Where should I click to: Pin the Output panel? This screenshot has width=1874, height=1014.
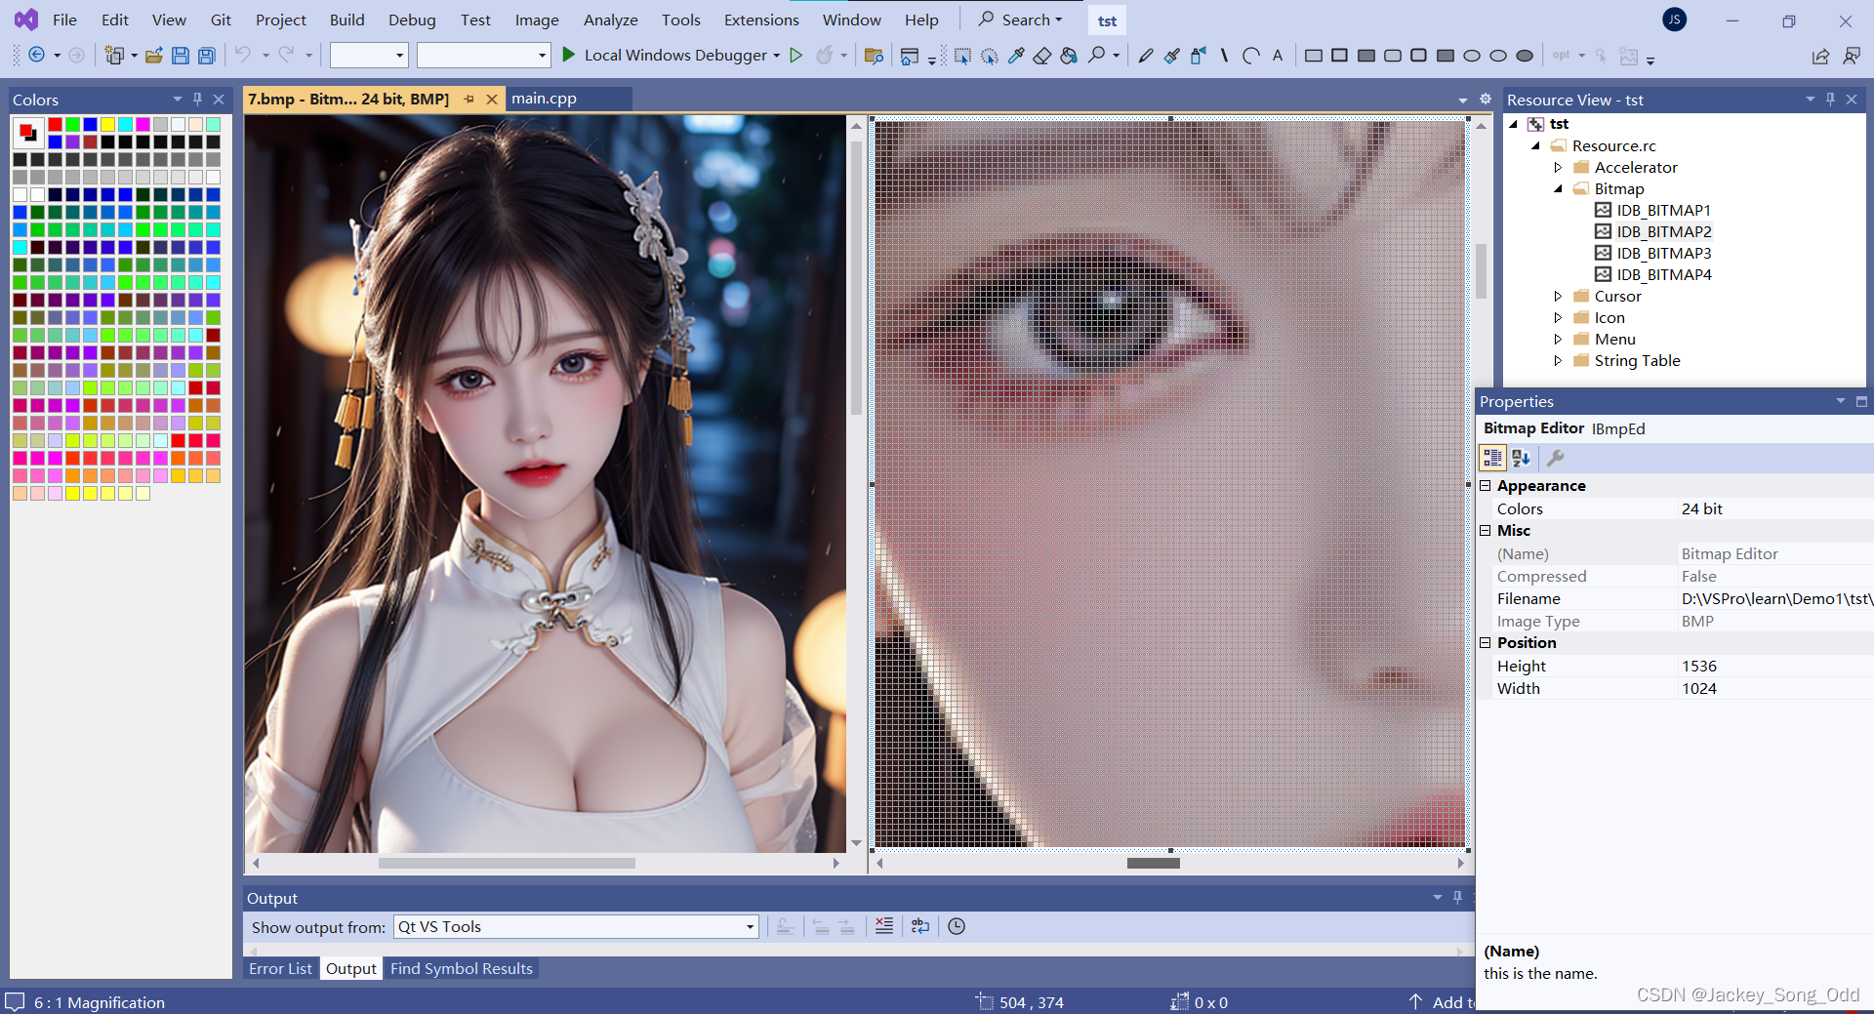[x=1457, y=897]
